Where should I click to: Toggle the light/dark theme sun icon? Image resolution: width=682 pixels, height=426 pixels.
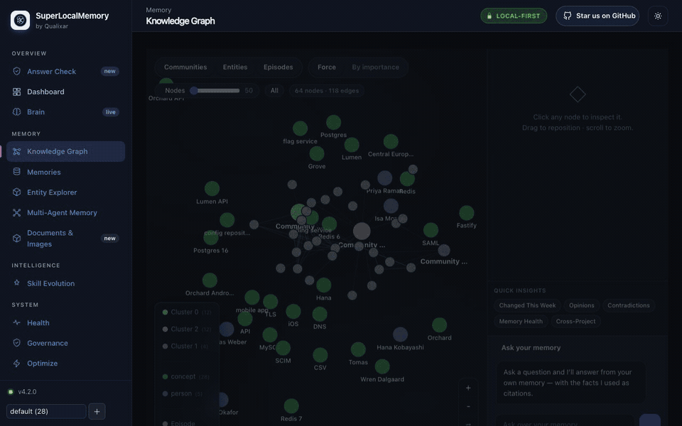point(658,16)
